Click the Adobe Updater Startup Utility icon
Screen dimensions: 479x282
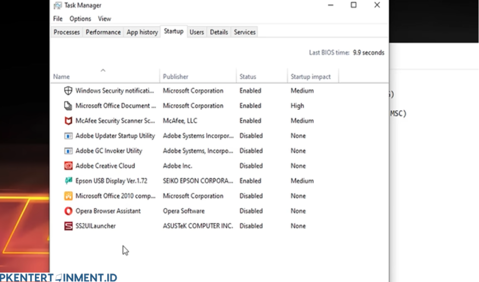pos(68,136)
